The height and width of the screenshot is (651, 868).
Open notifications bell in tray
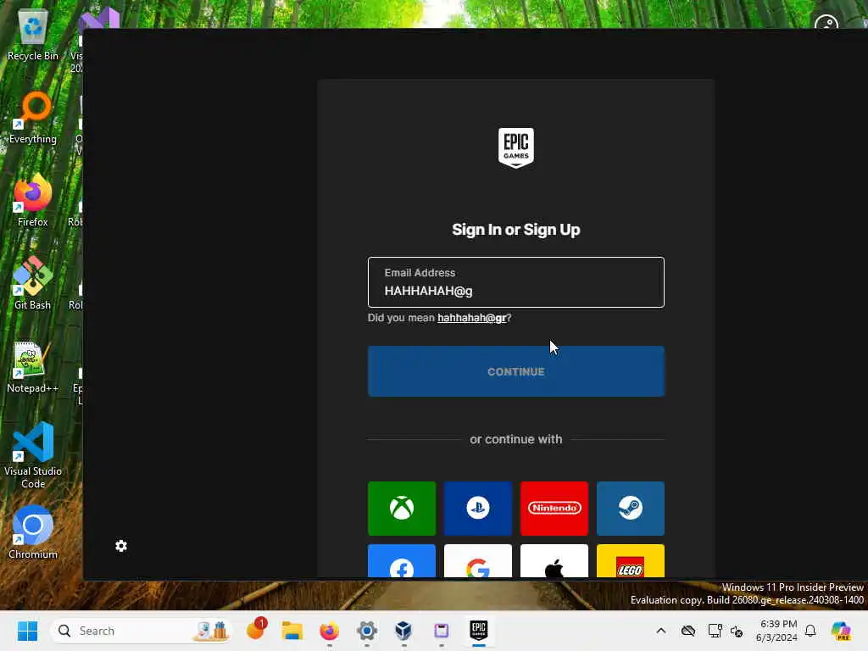pos(810,631)
